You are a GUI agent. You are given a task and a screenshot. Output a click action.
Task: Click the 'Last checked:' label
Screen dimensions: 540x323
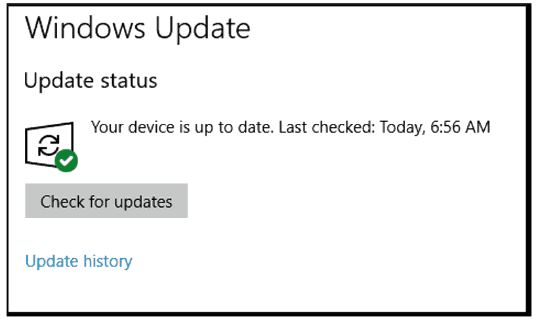coord(323,126)
